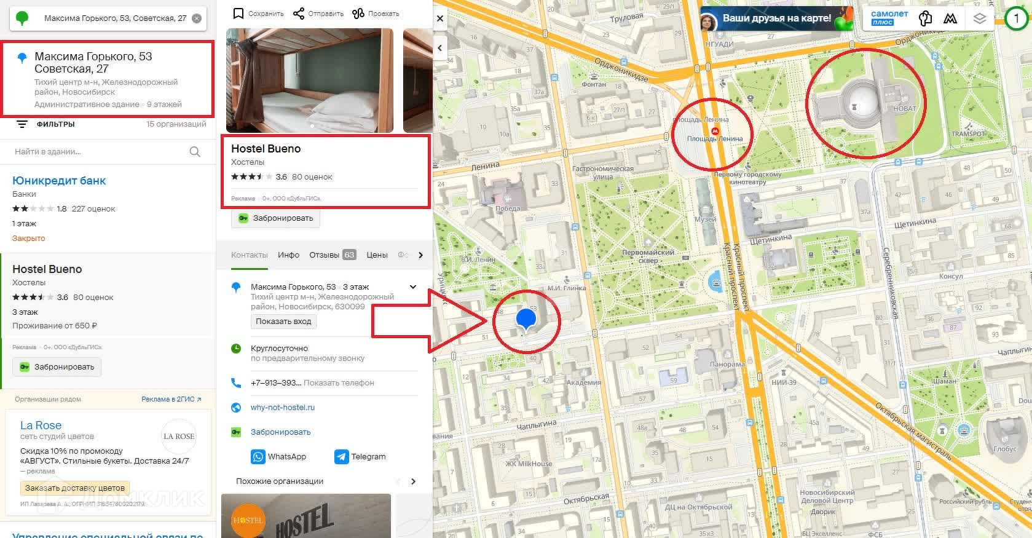Viewport: 1032px width, 538px height.
Task: Click the Победа label on the map
Action: (508, 208)
